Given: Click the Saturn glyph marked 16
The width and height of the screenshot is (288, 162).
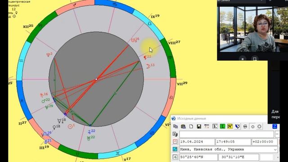Looking at the screenshot, I should [x=42, y=95].
